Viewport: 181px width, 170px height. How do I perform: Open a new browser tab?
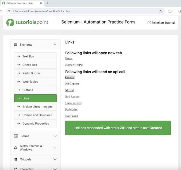click(48, 3)
